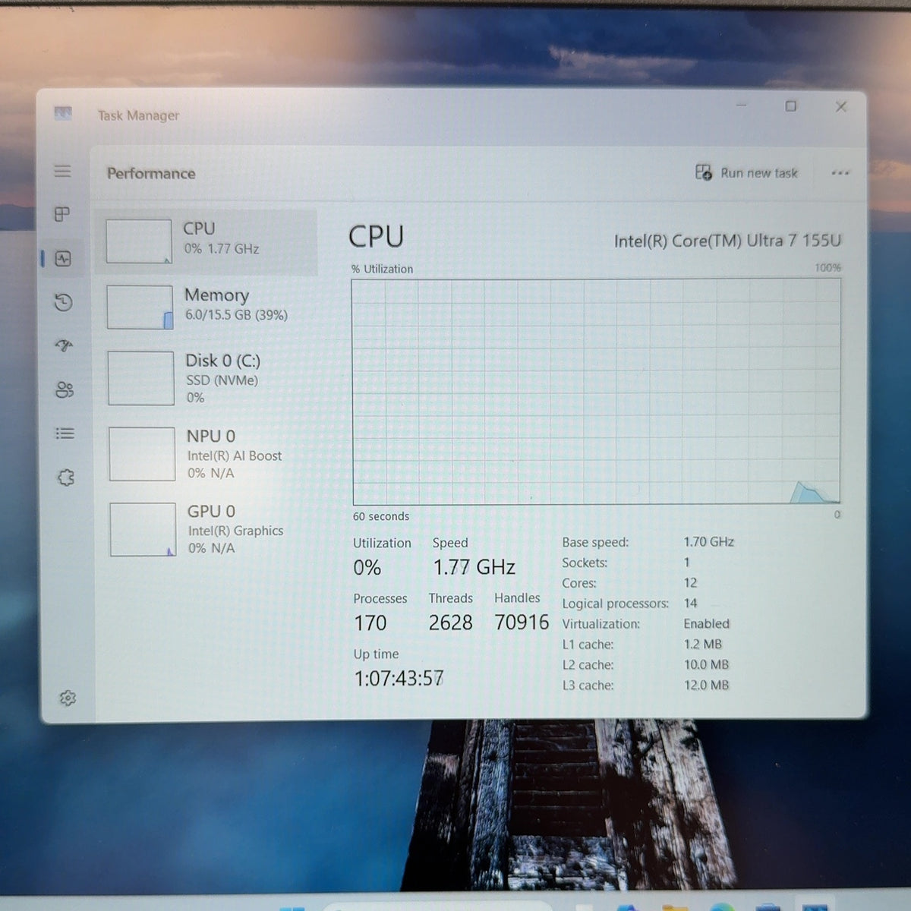This screenshot has height=911, width=911.
Task: Open the App history page icon
Action: coord(64,302)
